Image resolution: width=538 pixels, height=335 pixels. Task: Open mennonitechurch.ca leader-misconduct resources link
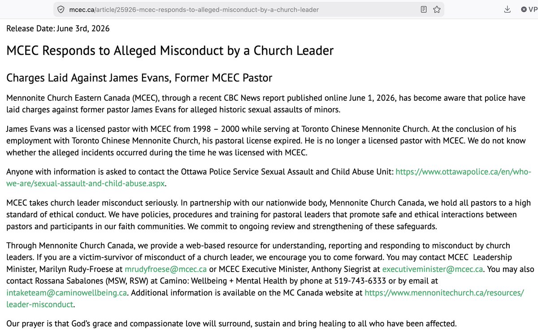265,299
